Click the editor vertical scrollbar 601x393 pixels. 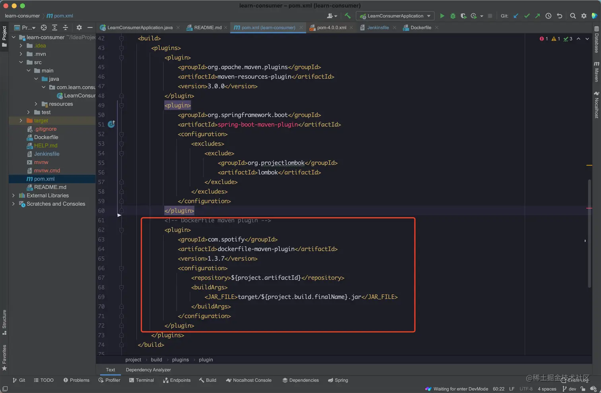[589, 234]
